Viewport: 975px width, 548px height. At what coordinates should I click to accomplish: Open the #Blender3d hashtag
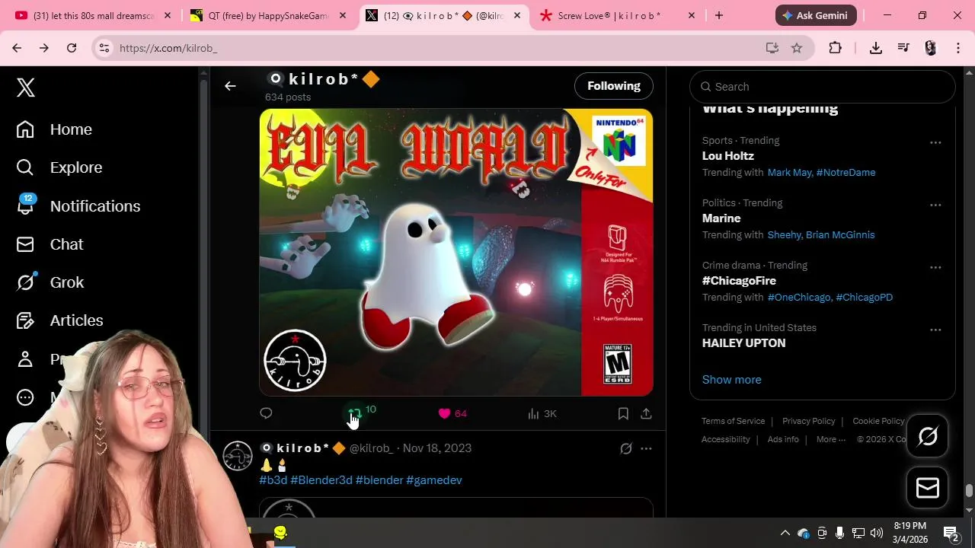click(x=321, y=480)
